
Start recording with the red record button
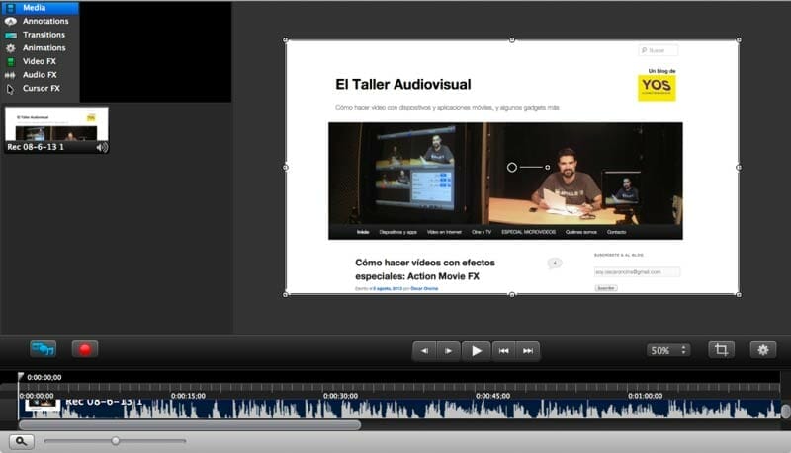(x=85, y=349)
